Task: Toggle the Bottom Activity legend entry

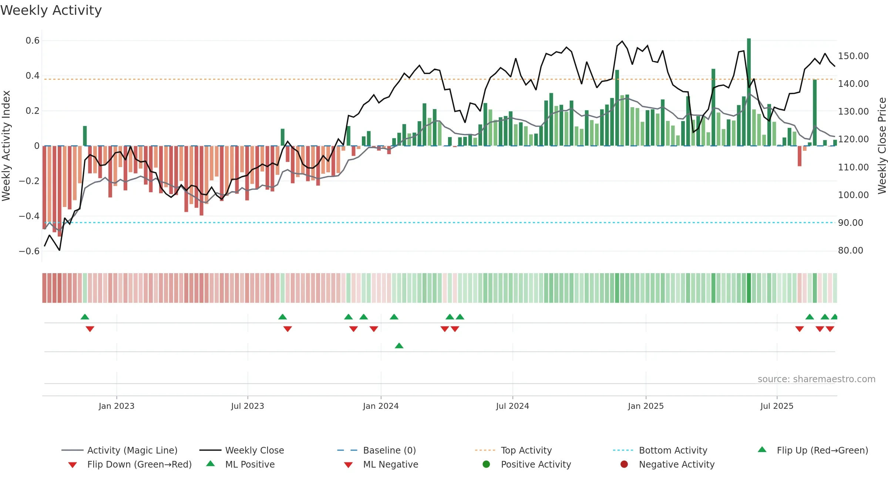Action: (660, 450)
